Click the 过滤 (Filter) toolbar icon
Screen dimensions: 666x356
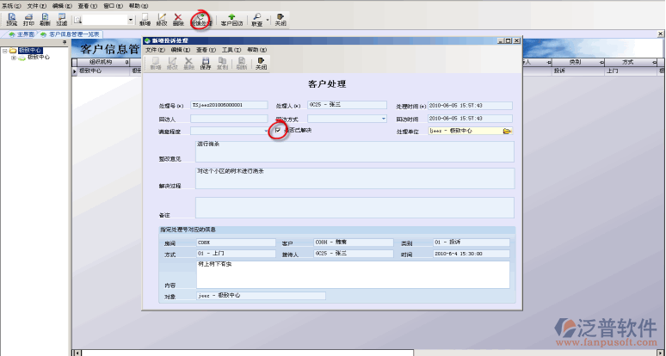pyautogui.click(x=61, y=19)
